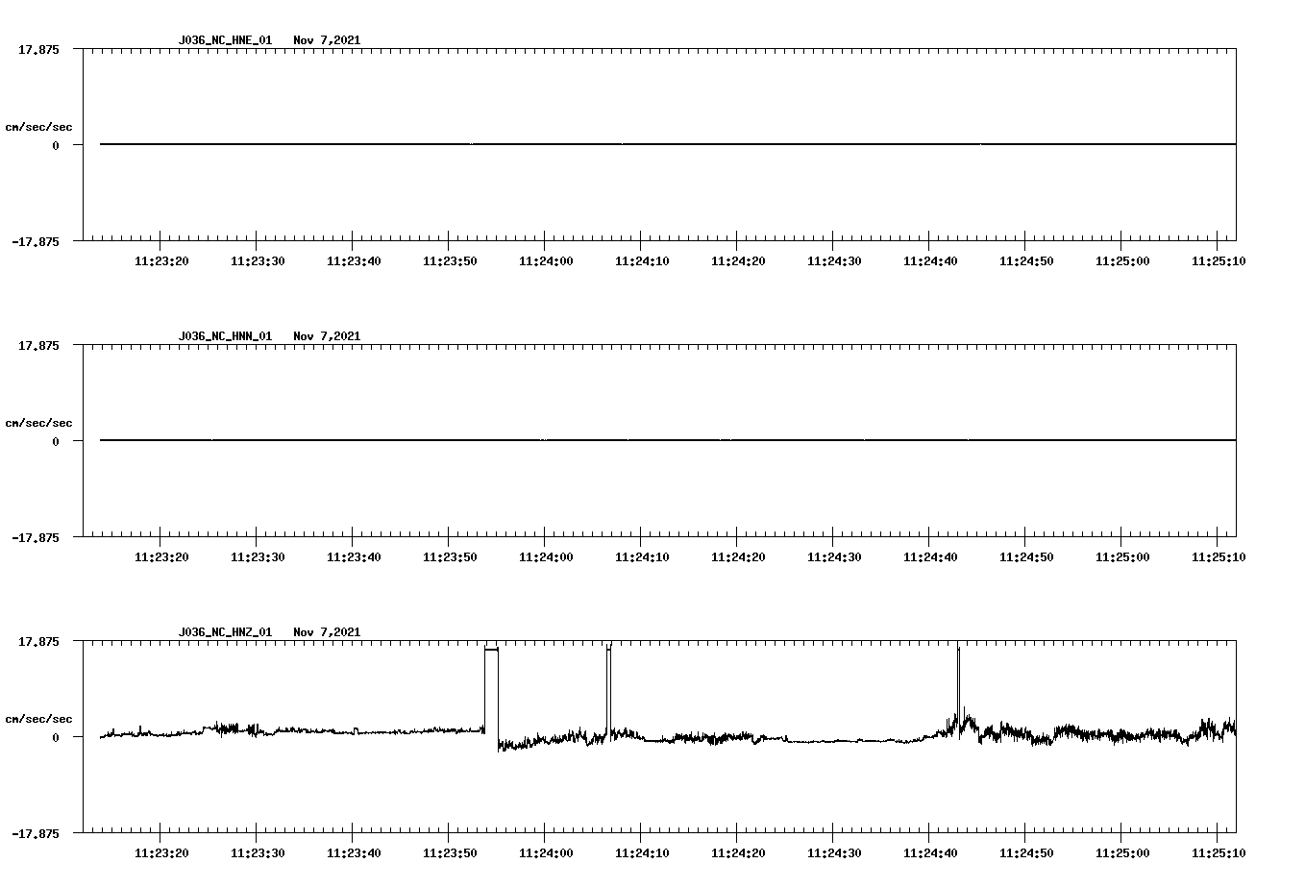The width and height of the screenshot is (1305, 888).
Task: Click the -17.875 lower axis value of the HNZ plot
Action: coord(35,833)
